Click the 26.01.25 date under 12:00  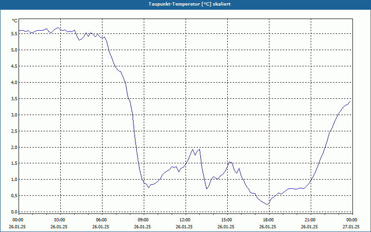(184, 226)
